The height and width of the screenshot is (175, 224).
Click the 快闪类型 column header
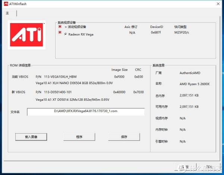[180, 27]
